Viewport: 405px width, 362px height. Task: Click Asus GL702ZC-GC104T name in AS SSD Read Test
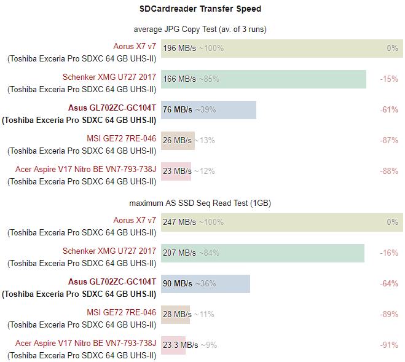[x=112, y=281]
